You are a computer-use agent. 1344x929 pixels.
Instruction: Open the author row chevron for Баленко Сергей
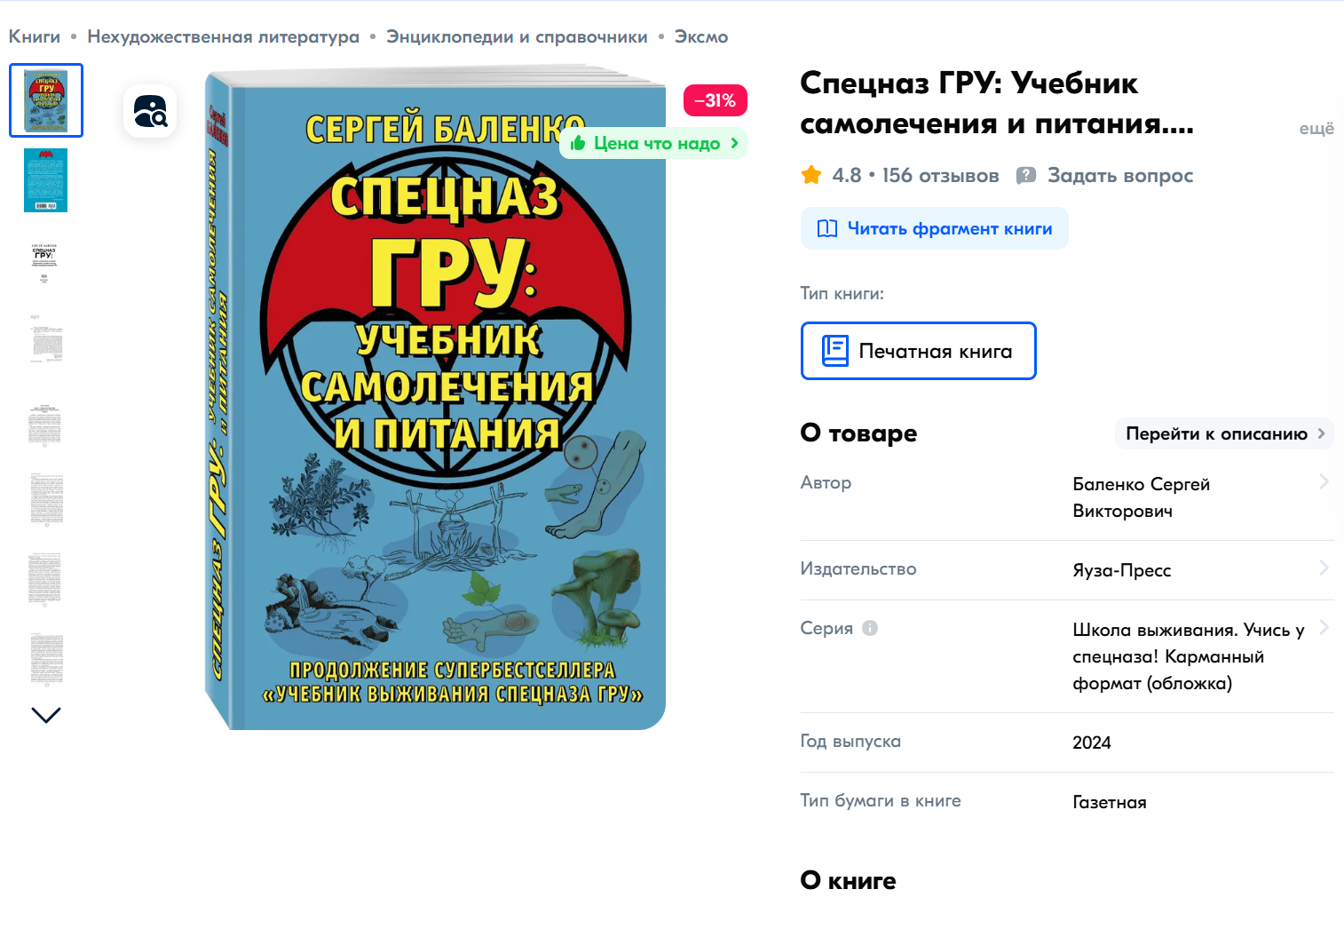click(1324, 481)
